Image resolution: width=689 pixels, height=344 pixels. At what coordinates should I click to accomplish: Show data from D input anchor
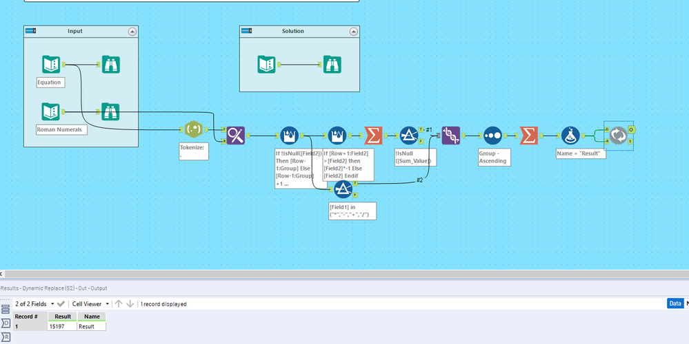click(x=6, y=323)
